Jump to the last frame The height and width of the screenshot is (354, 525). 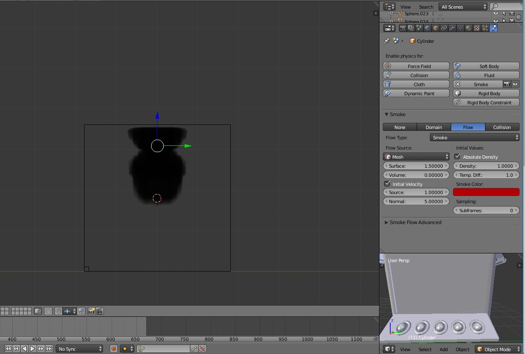tap(49, 349)
